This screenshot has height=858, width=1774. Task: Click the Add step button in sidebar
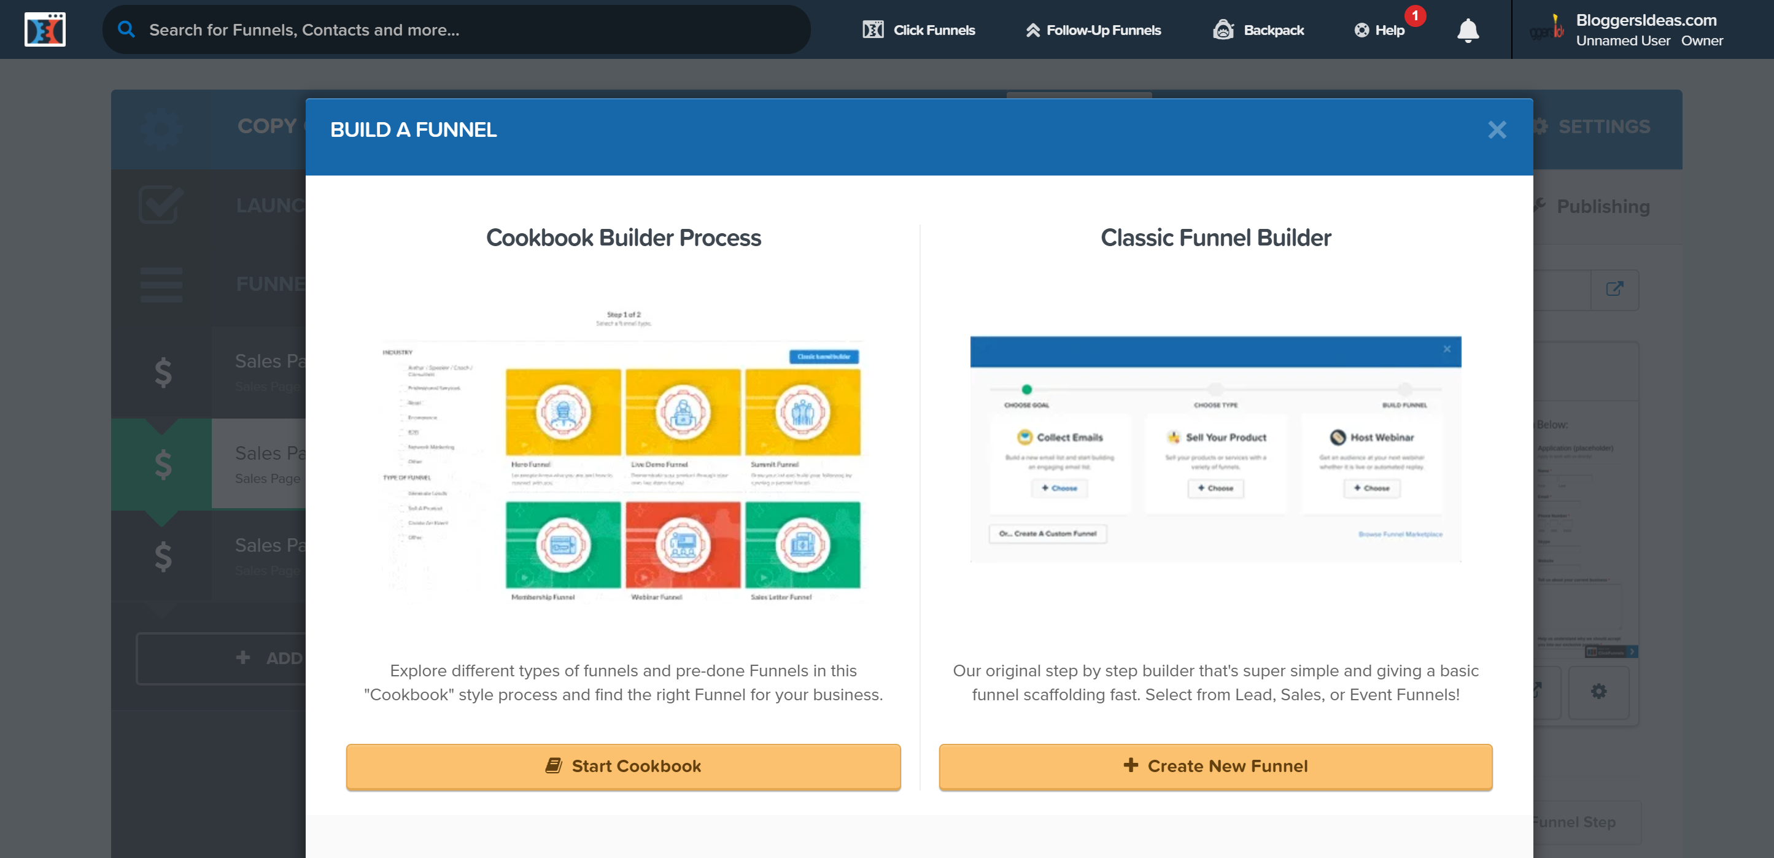pos(221,659)
